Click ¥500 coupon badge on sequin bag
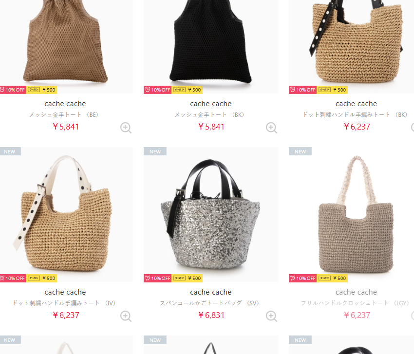The height and width of the screenshot is (354, 414). pos(187,278)
